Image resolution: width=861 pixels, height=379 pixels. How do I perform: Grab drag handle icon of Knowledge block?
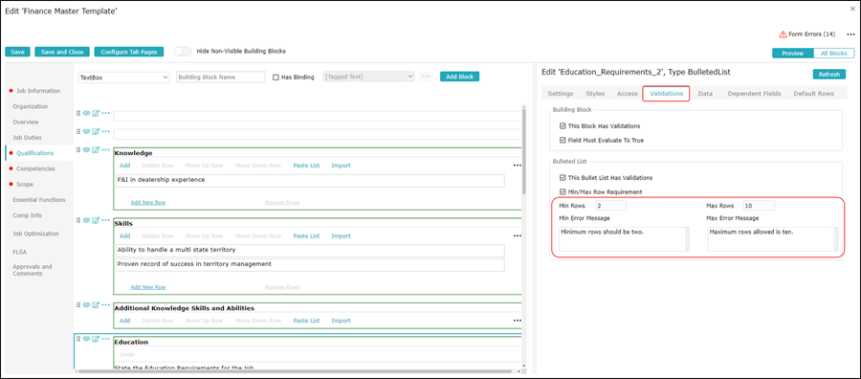click(78, 149)
